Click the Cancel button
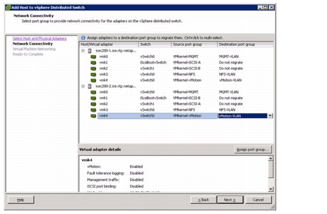 (x=258, y=200)
